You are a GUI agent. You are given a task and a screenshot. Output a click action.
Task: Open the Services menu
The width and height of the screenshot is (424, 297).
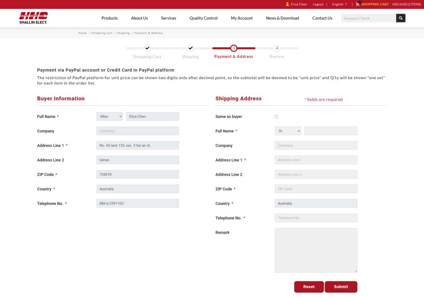coord(169,18)
